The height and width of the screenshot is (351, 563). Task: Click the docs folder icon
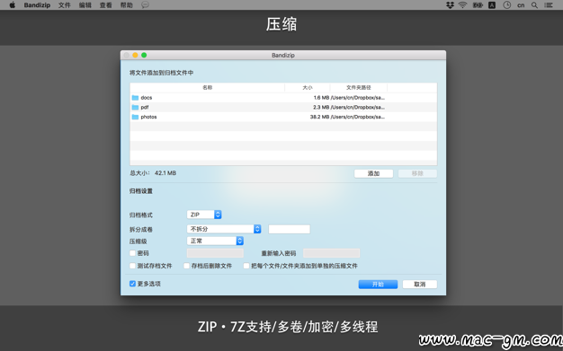pyautogui.click(x=135, y=98)
